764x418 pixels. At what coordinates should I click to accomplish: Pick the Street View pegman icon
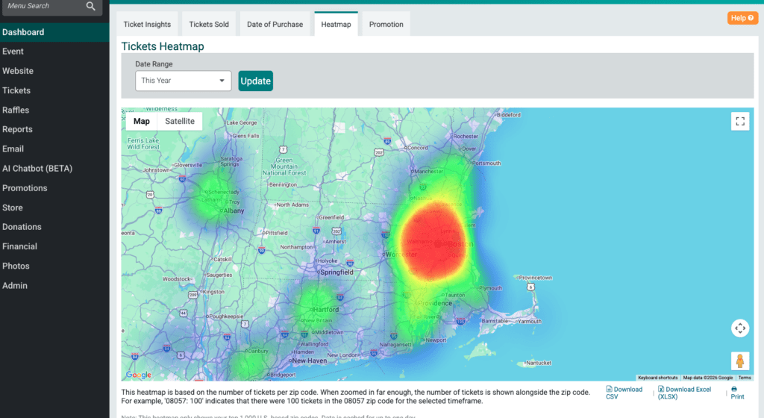click(x=740, y=361)
